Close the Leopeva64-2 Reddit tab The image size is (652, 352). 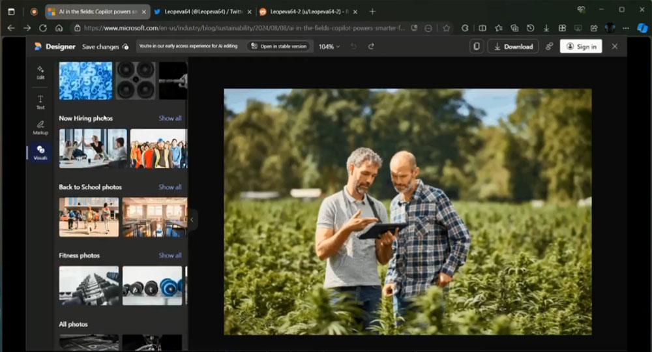click(355, 12)
